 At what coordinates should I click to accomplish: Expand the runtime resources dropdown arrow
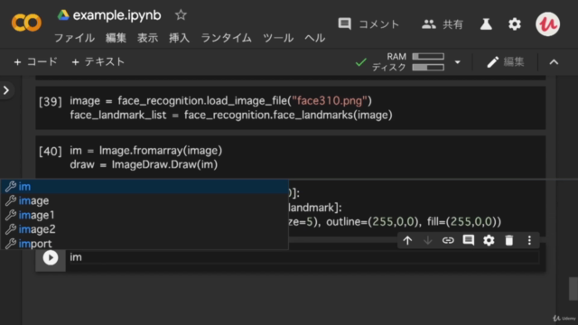[x=458, y=62]
